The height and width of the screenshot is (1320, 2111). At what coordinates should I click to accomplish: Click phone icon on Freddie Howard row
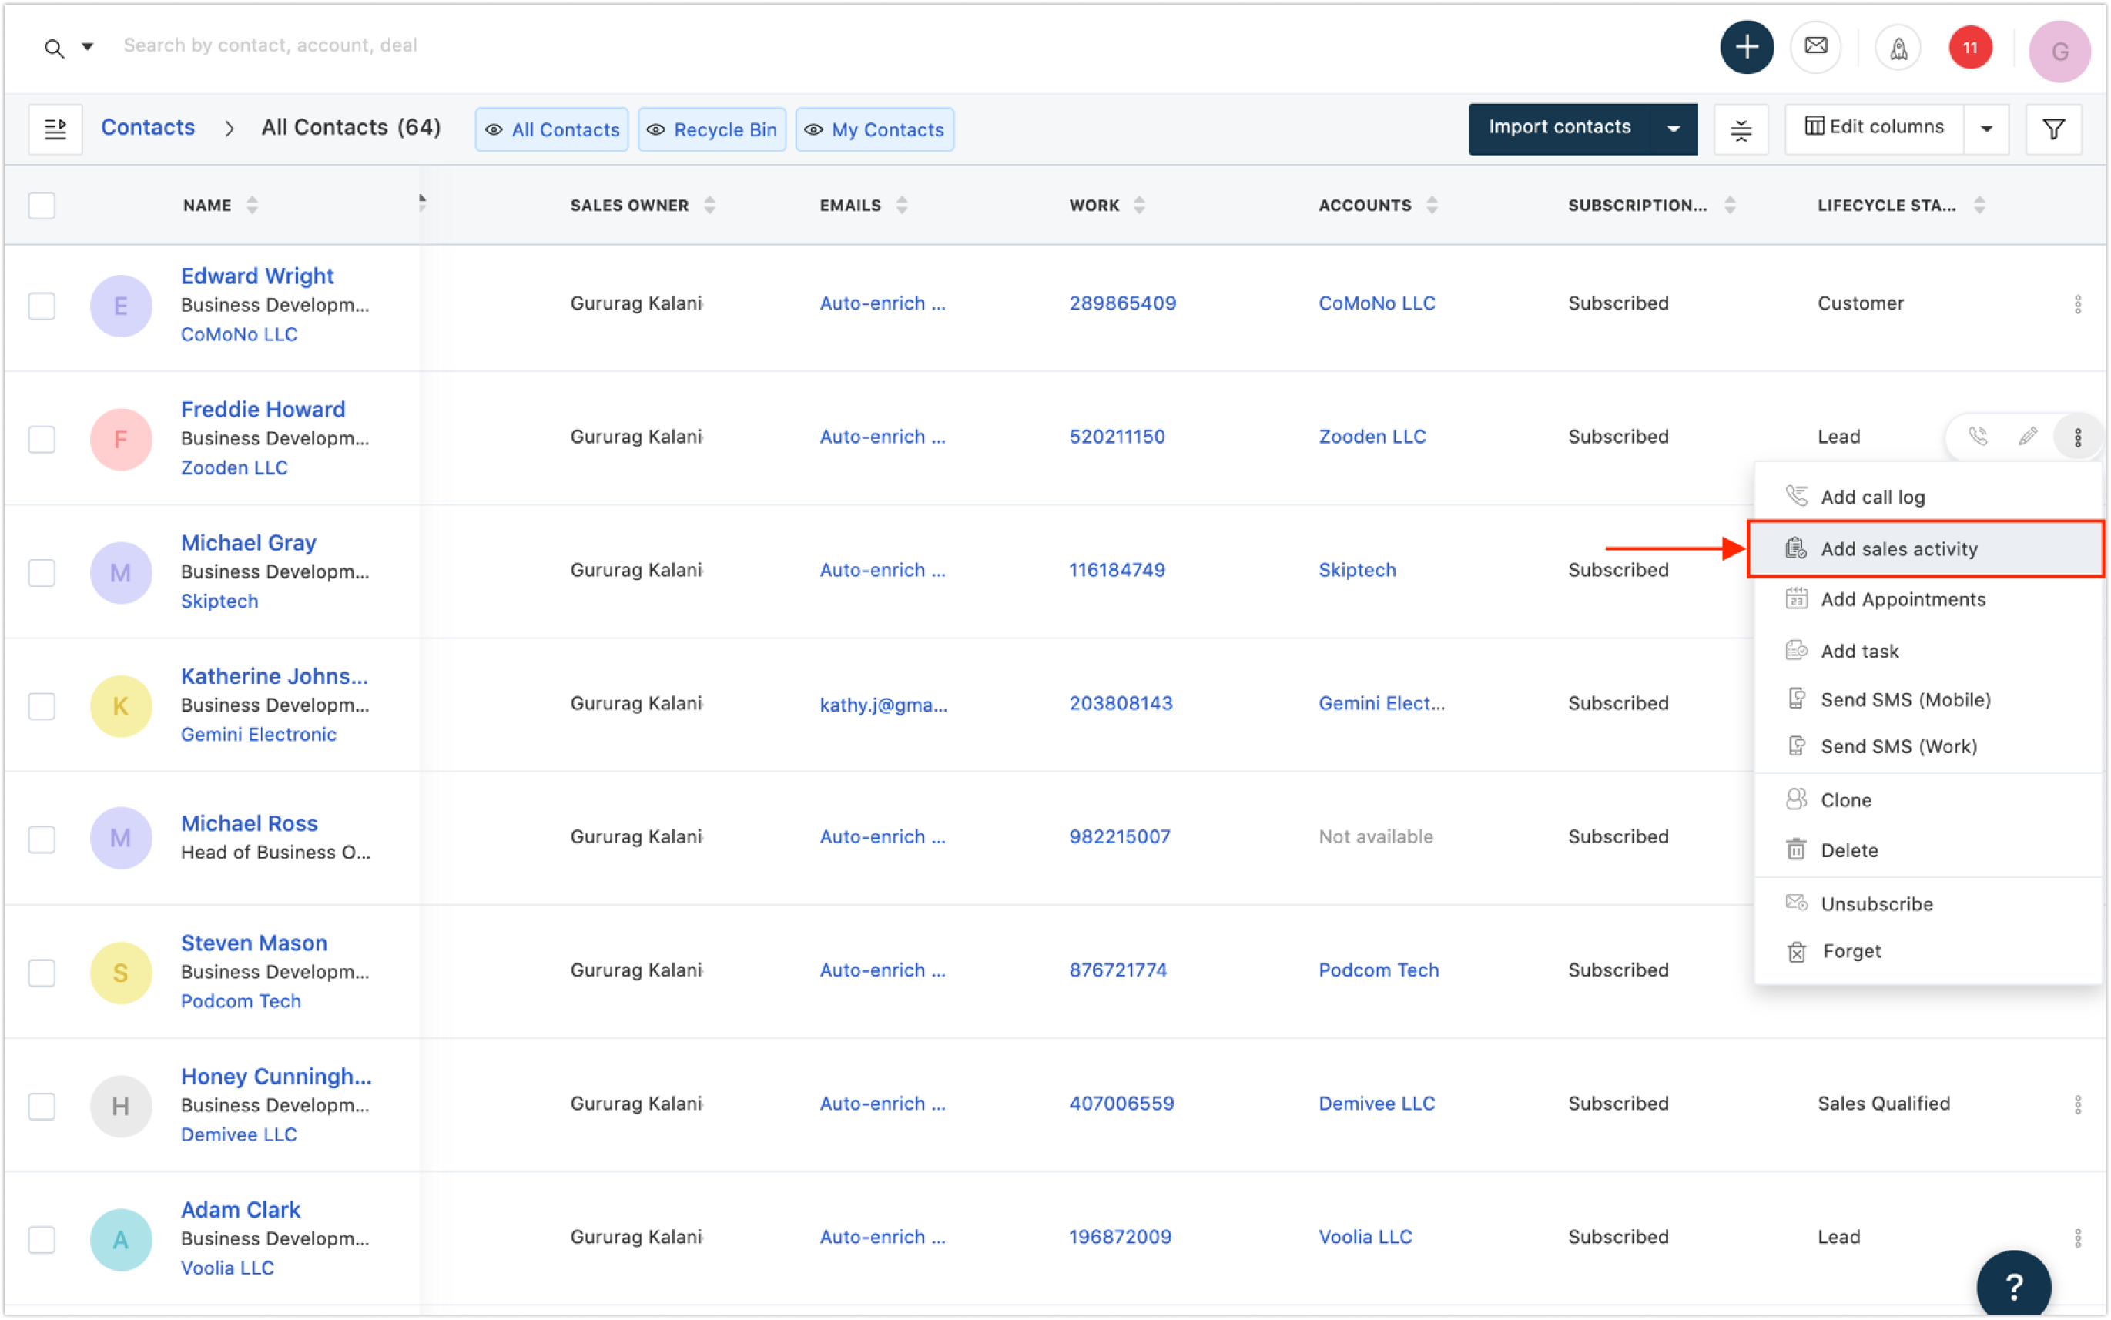[1978, 437]
